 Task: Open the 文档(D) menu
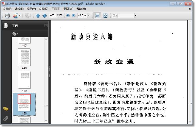43,9
